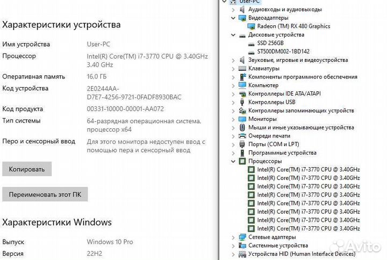Expand the Клавиатуры node
Viewport: 387px width, 260px height.
[x=233, y=69]
